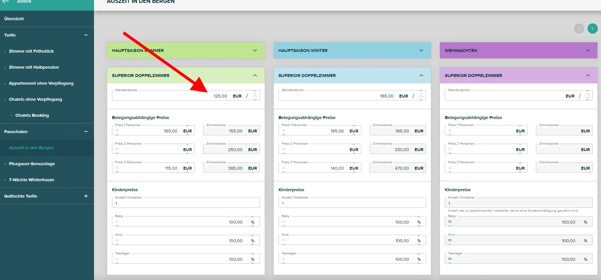Collapse Superior Doppelzimmer under Hauptsaison Sommer
The height and width of the screenshot is (280, 601).
point(255,75)
